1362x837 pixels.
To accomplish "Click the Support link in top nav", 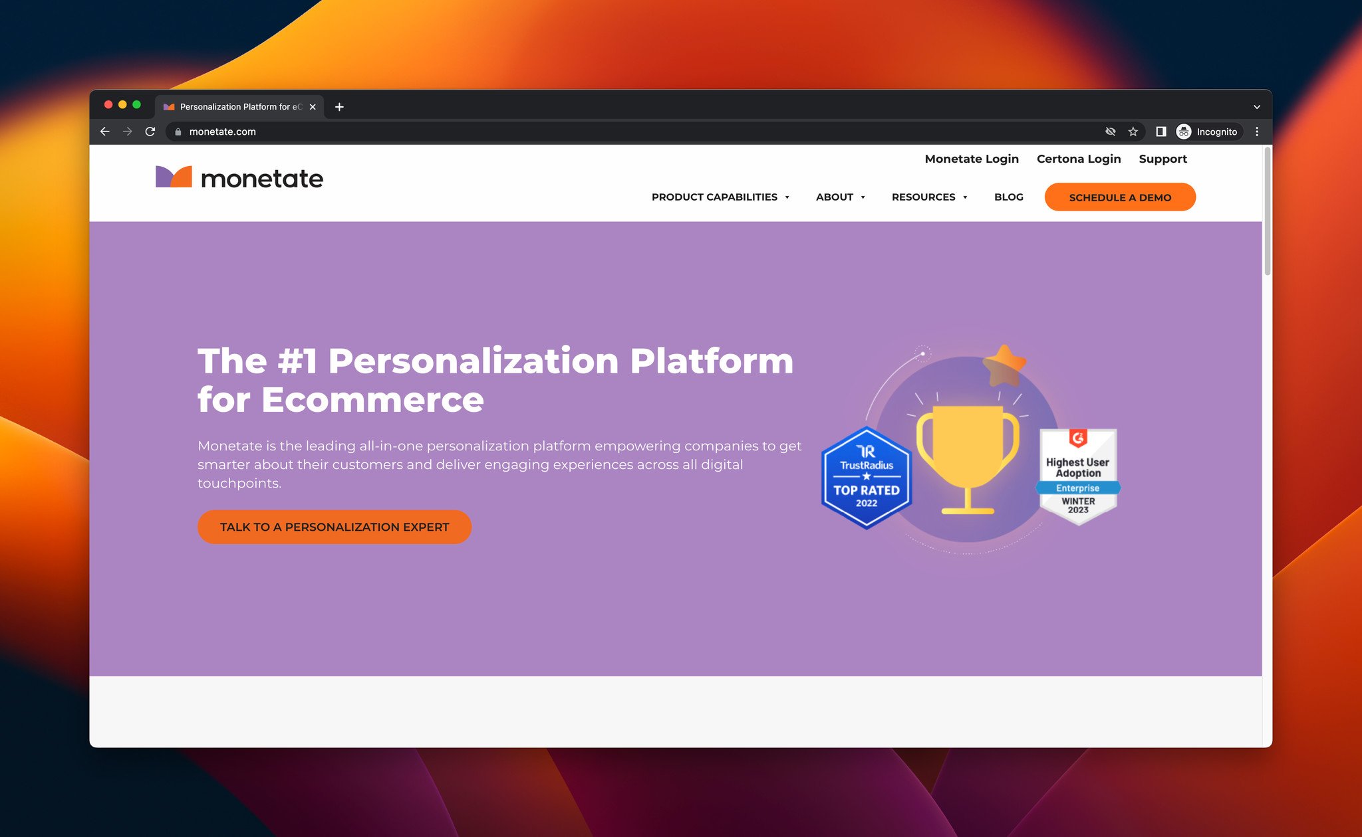I will pyautogui.click(x=1164, y=159).
